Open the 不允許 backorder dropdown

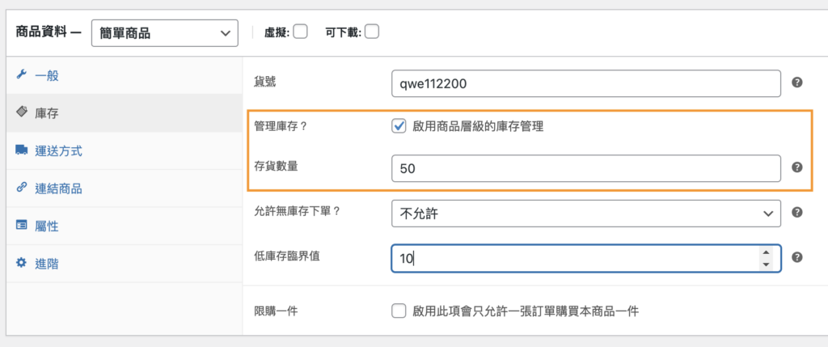[x=586, y=214]
